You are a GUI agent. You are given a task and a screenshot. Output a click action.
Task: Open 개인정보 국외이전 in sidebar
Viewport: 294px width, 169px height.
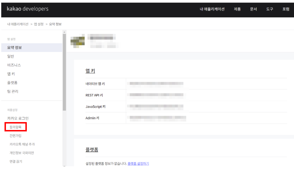(22, 153)
